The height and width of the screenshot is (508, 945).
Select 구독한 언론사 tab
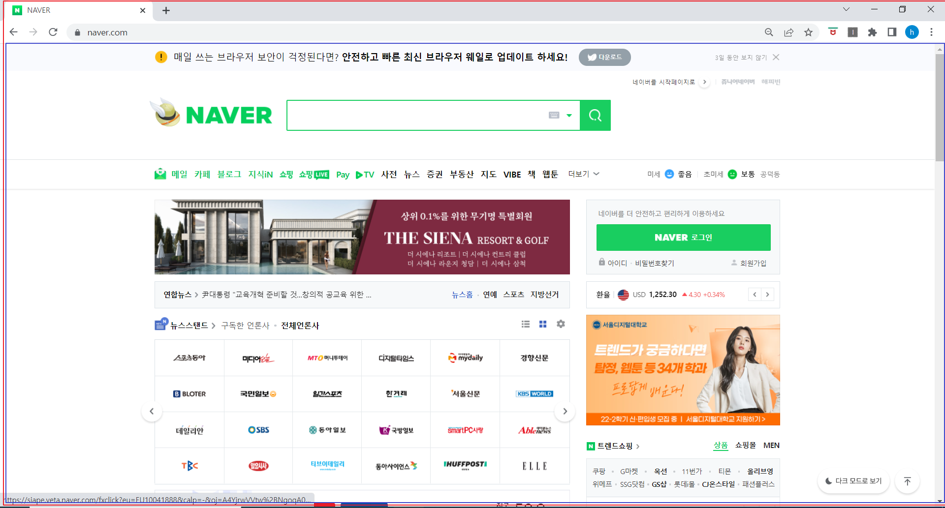click(245, 326)
